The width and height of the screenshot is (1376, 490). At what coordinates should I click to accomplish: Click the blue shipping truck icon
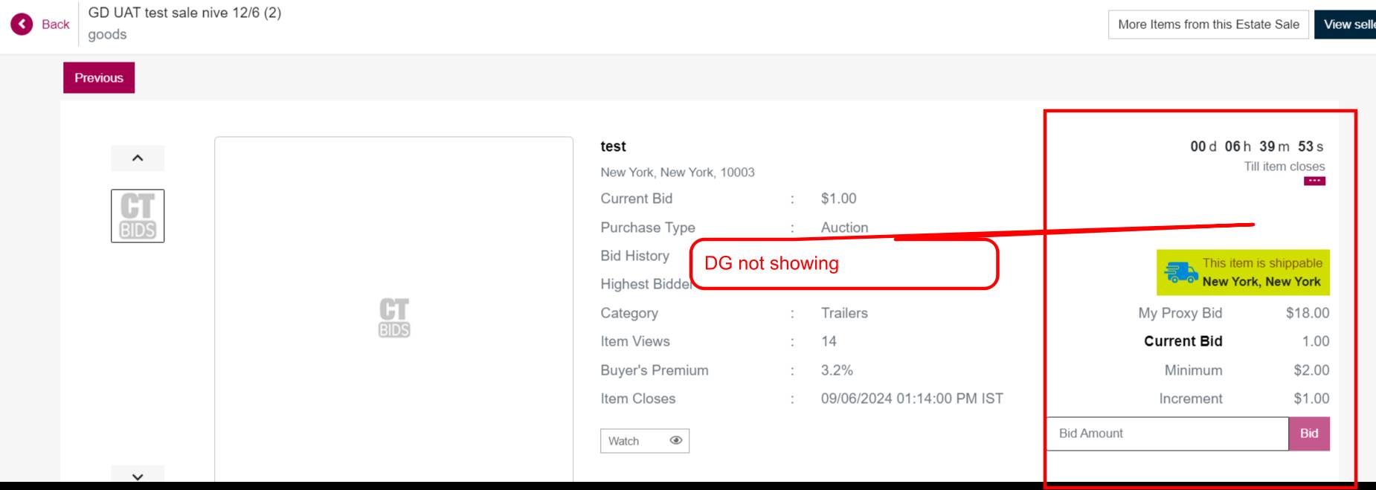click(x=1180, y=273)
